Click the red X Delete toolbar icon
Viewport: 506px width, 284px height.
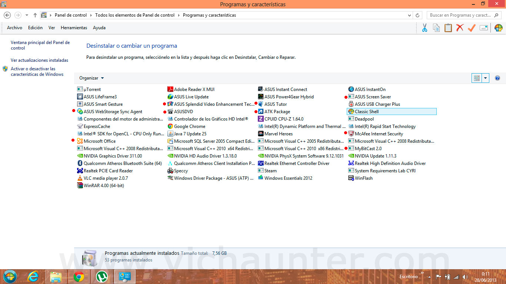[460, 28]
